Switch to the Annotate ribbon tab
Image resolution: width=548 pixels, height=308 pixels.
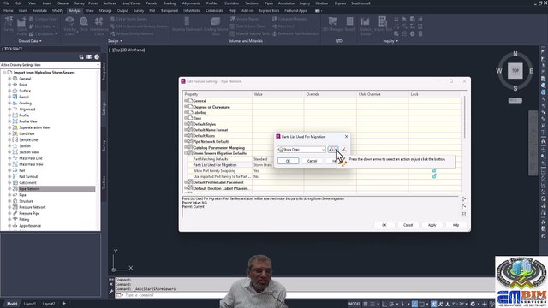(39, 11)
